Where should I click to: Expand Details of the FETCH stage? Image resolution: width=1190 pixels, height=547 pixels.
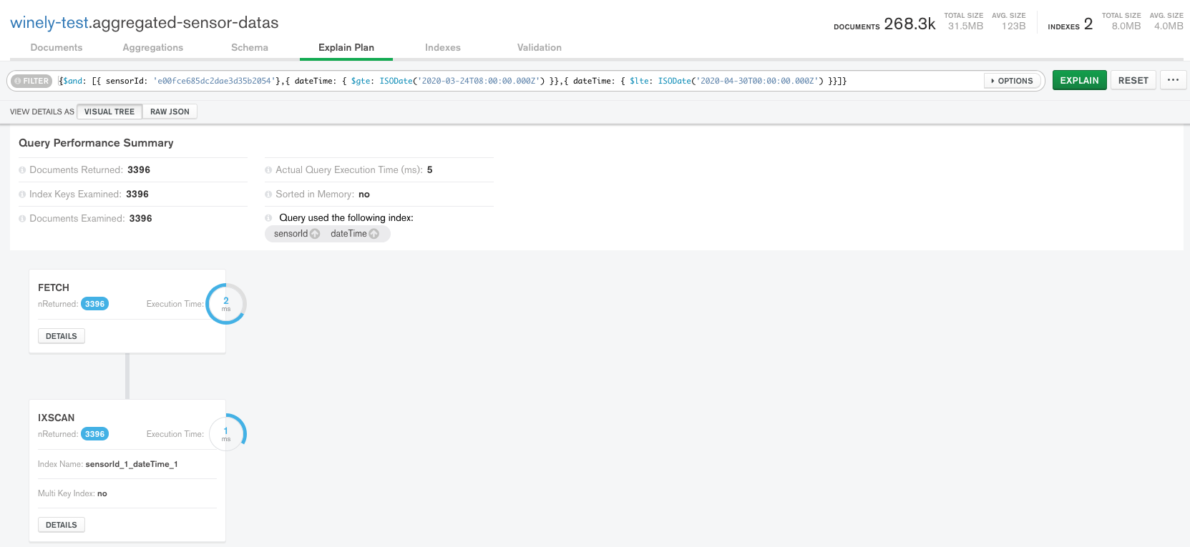point(62,336)
